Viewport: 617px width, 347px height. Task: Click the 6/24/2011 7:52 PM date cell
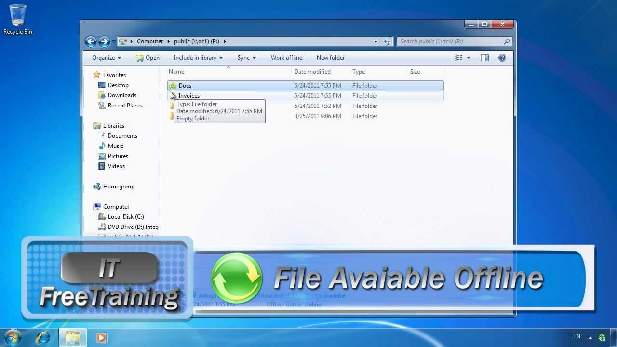(318, 106)
